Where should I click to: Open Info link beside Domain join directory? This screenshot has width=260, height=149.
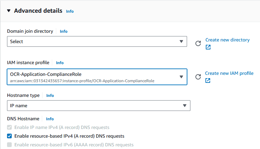click(x=64, y=31)
